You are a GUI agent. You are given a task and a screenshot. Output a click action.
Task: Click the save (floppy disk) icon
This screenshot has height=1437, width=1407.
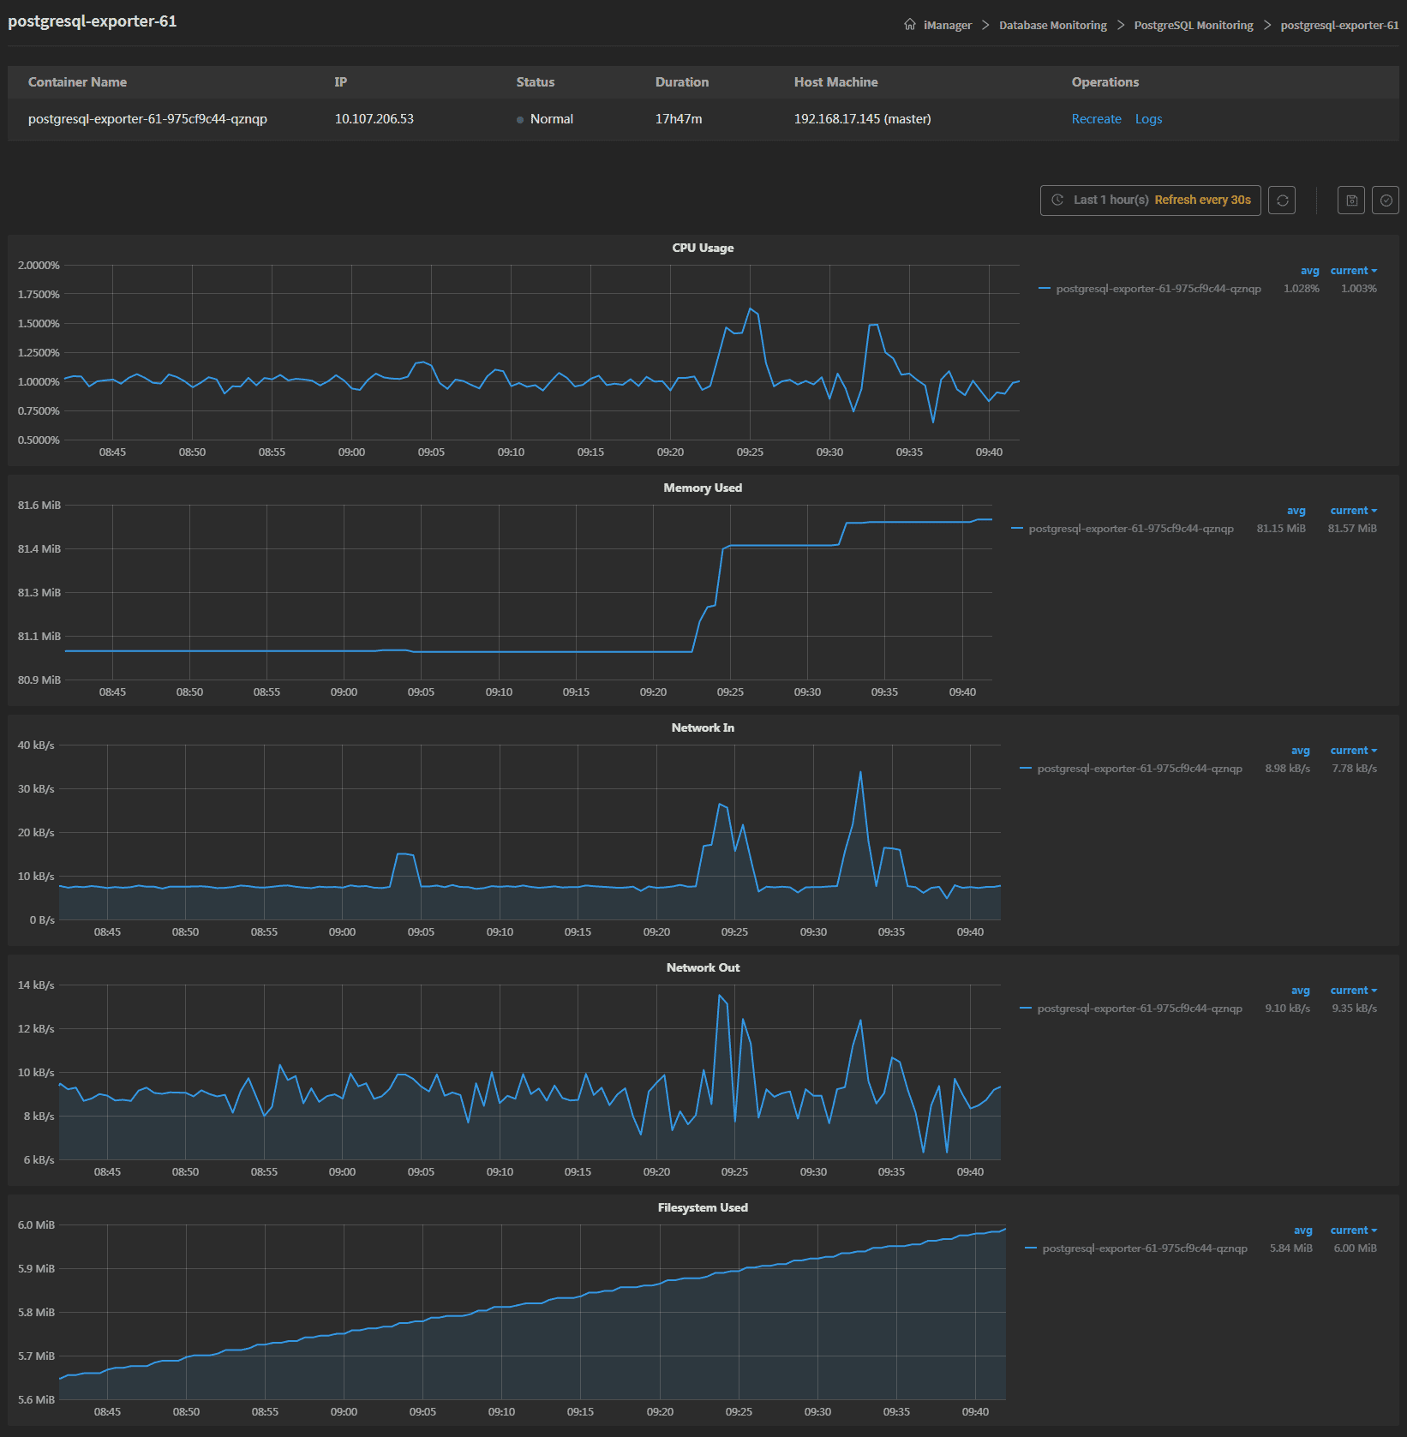coord(1351,201)
